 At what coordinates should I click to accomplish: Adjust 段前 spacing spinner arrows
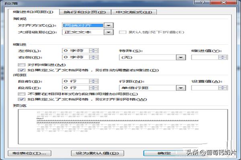tap(94, 81)
